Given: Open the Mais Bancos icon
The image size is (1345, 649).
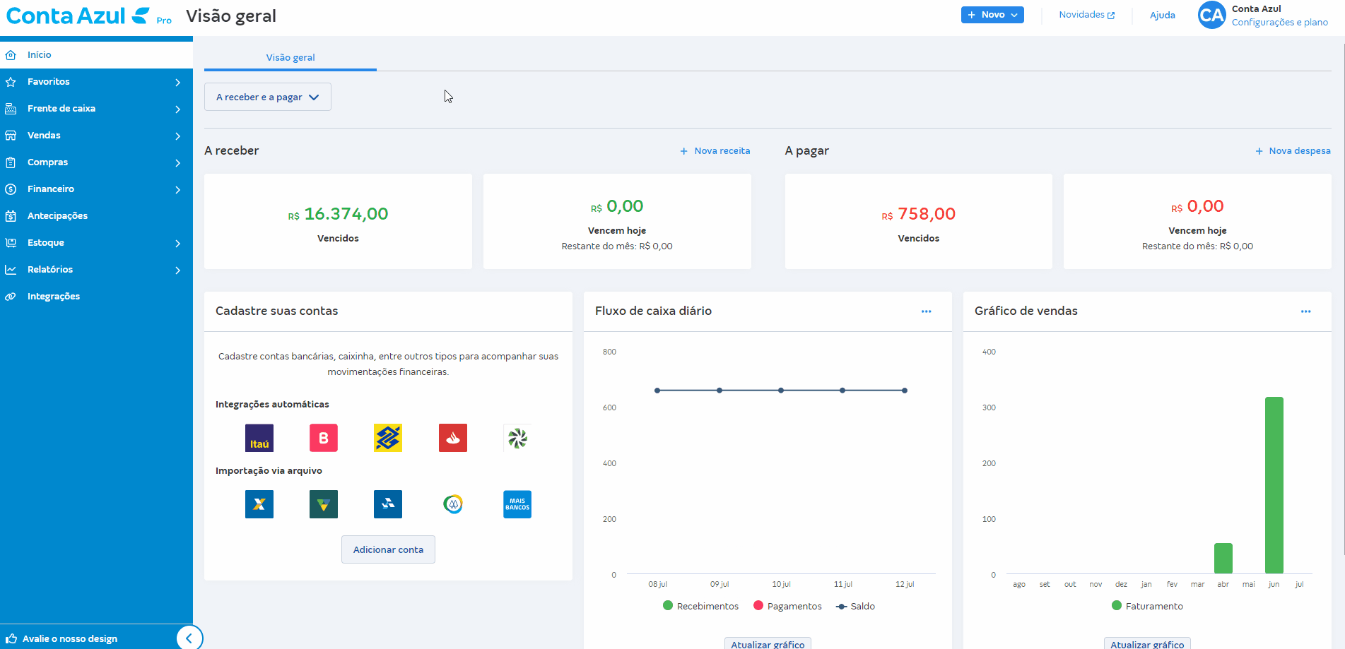Looking at the screenshot, I should [517, 504].
